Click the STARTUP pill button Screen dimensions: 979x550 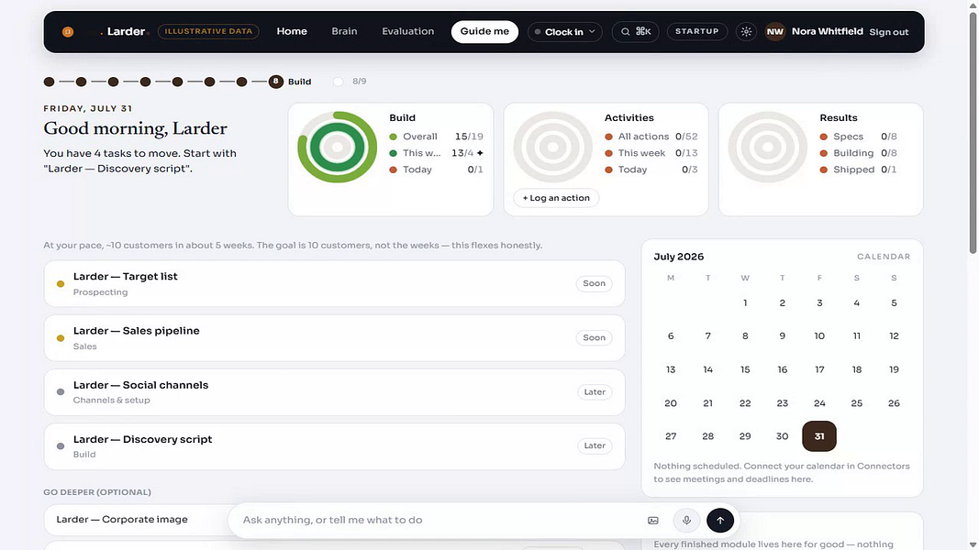pos(696,31)
